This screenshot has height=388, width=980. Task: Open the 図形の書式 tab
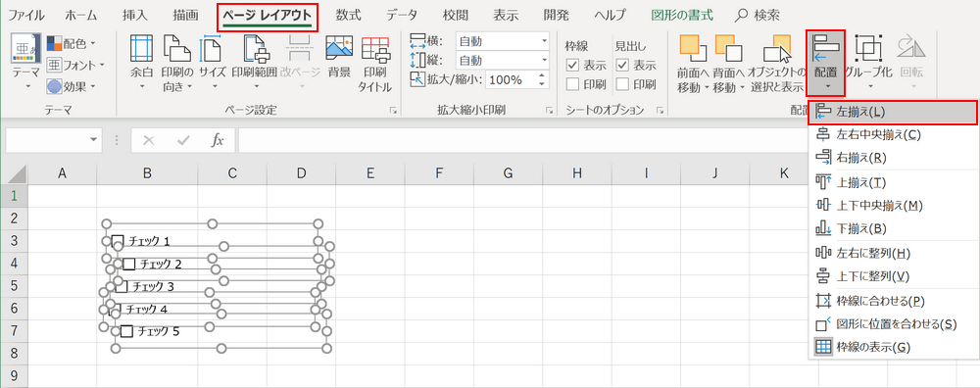click(x=682, y=15)
